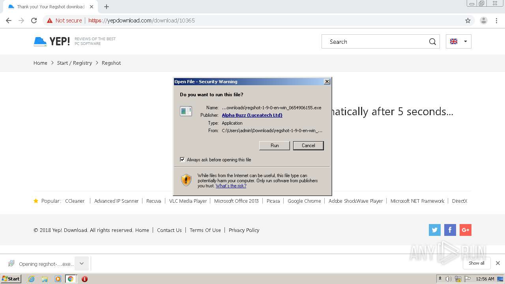
Task: Open Adobe ShockWave Player link
Action: tap(356, 201)
